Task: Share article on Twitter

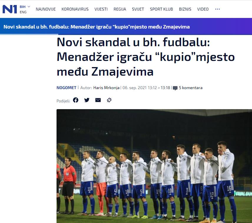Action: coord(87,100)
